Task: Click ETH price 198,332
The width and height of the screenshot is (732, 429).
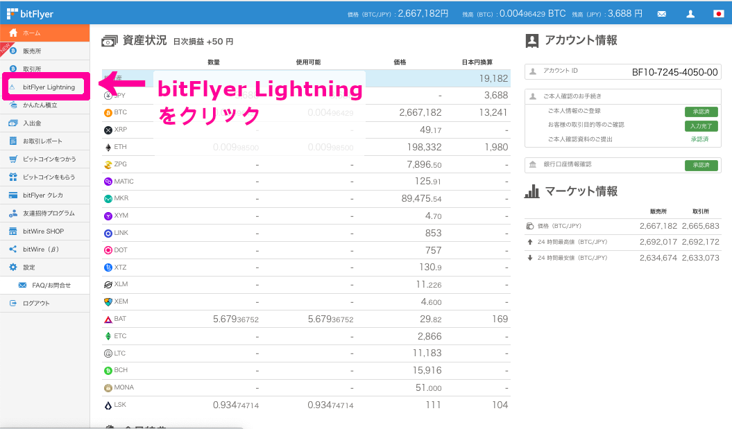Action: 424,148
